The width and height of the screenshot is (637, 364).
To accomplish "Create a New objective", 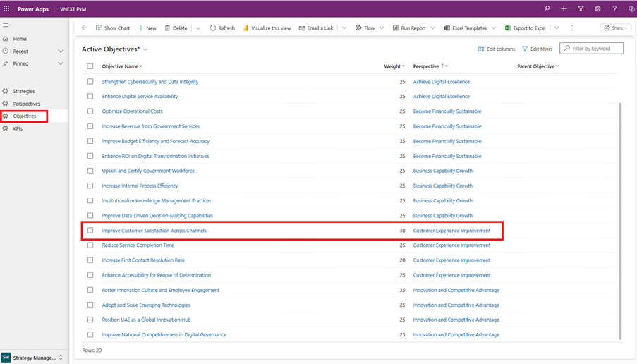I will pos(147,28).
